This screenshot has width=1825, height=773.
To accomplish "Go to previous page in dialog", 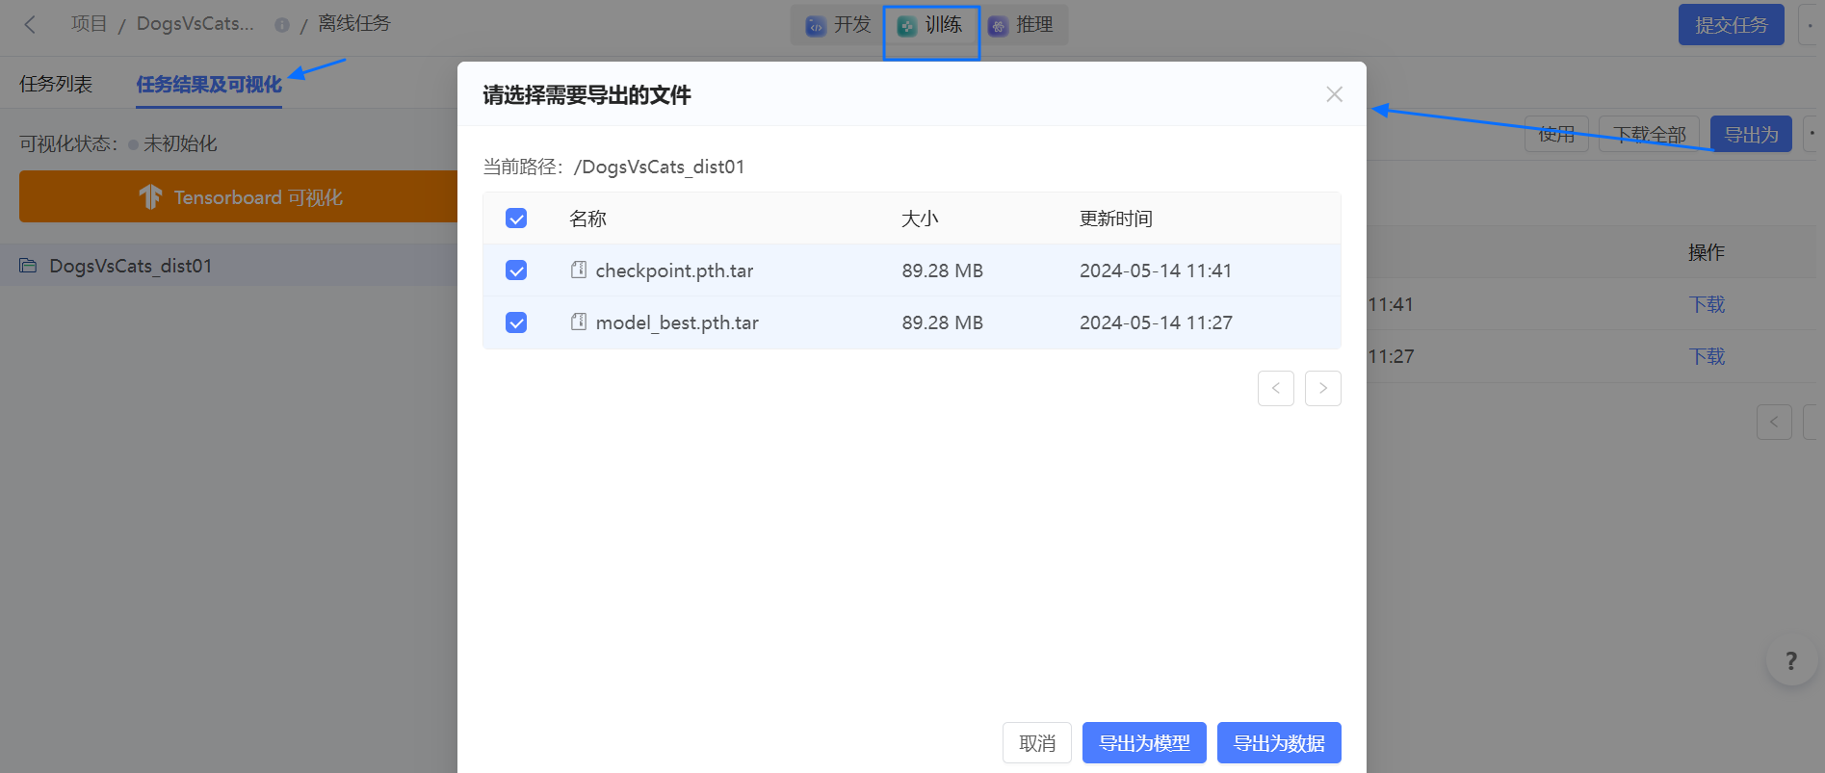I will coord(1275,388).
